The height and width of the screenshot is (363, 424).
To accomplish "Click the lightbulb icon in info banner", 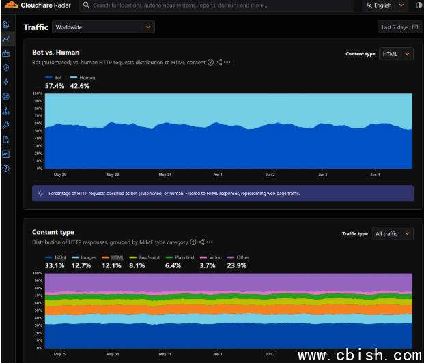I will (40, 193).
